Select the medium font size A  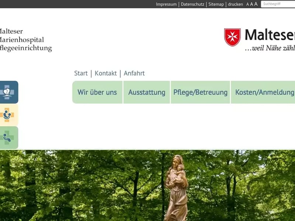[x=251, y=4]
